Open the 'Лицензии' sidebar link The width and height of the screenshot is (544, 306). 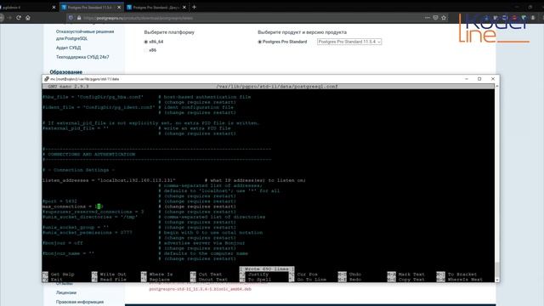point(66,292)
